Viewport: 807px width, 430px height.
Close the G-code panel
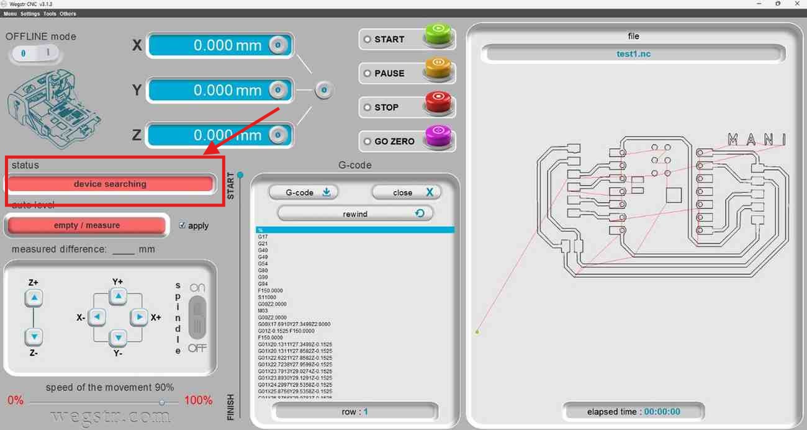point(407,192)
